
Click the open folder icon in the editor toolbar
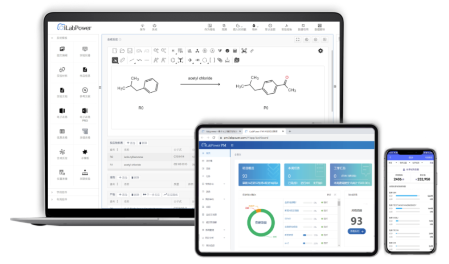122,51
